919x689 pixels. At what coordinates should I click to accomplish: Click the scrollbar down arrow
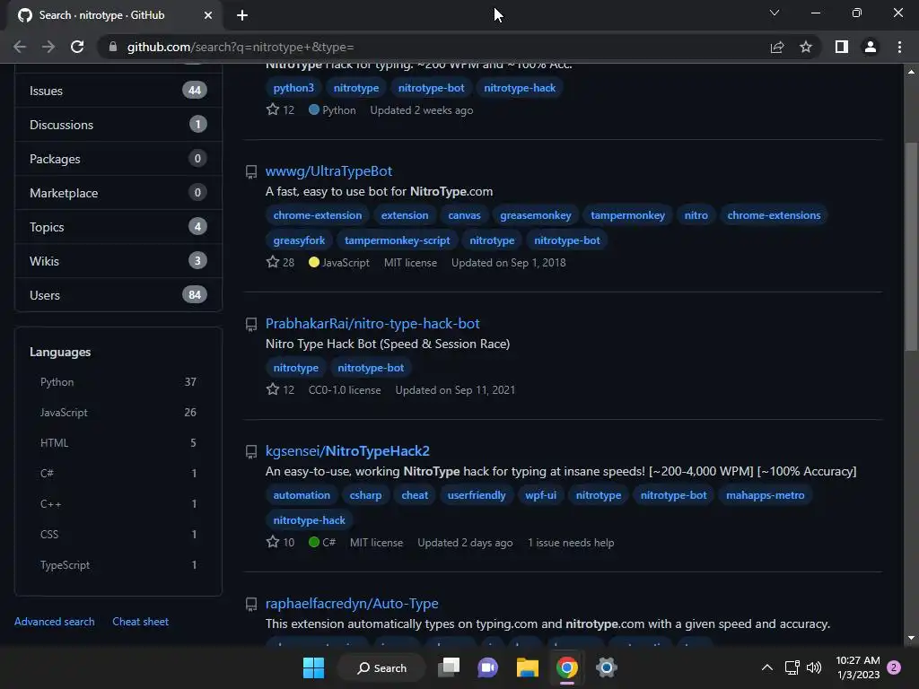(911, 638)
